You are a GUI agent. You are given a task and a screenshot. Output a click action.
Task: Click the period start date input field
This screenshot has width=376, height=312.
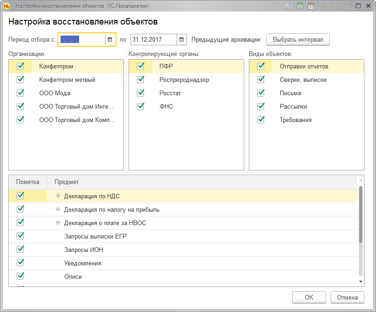(82, 40)
